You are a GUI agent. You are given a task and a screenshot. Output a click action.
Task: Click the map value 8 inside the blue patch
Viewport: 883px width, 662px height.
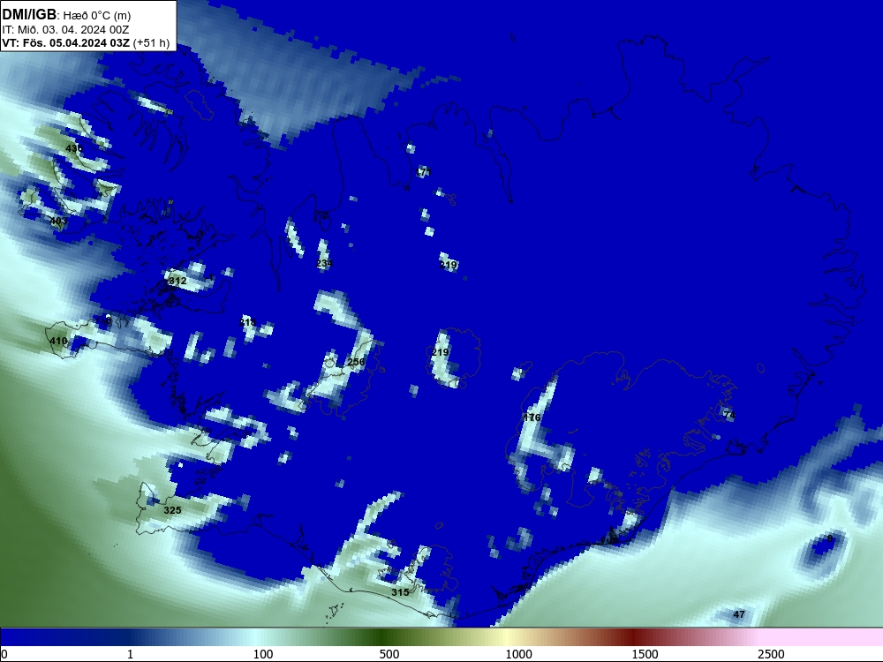click(829, 538)
